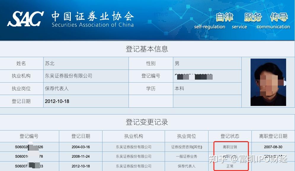The height and width of the screenshot is (171, 295).
Task: Click the 登记日期 label in basic info
Action: [x=21, y=101]
